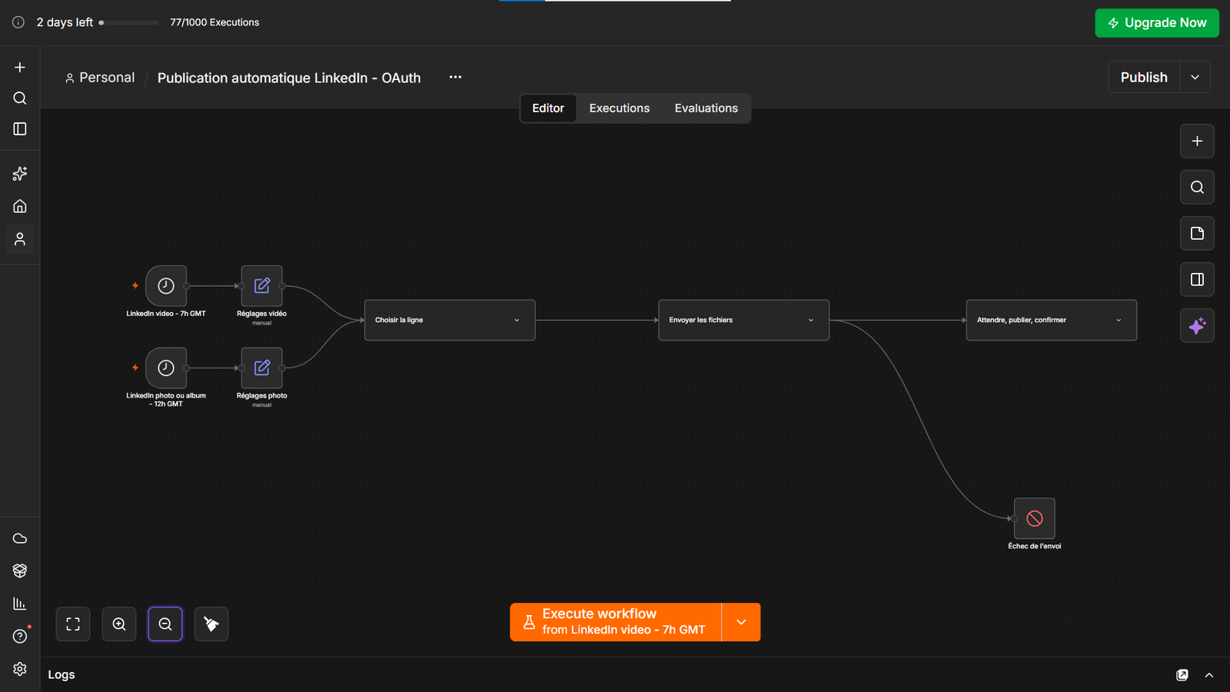Screen dimensions: 1230x692
Task: Open the Personal project link
Action: (100, 78)
